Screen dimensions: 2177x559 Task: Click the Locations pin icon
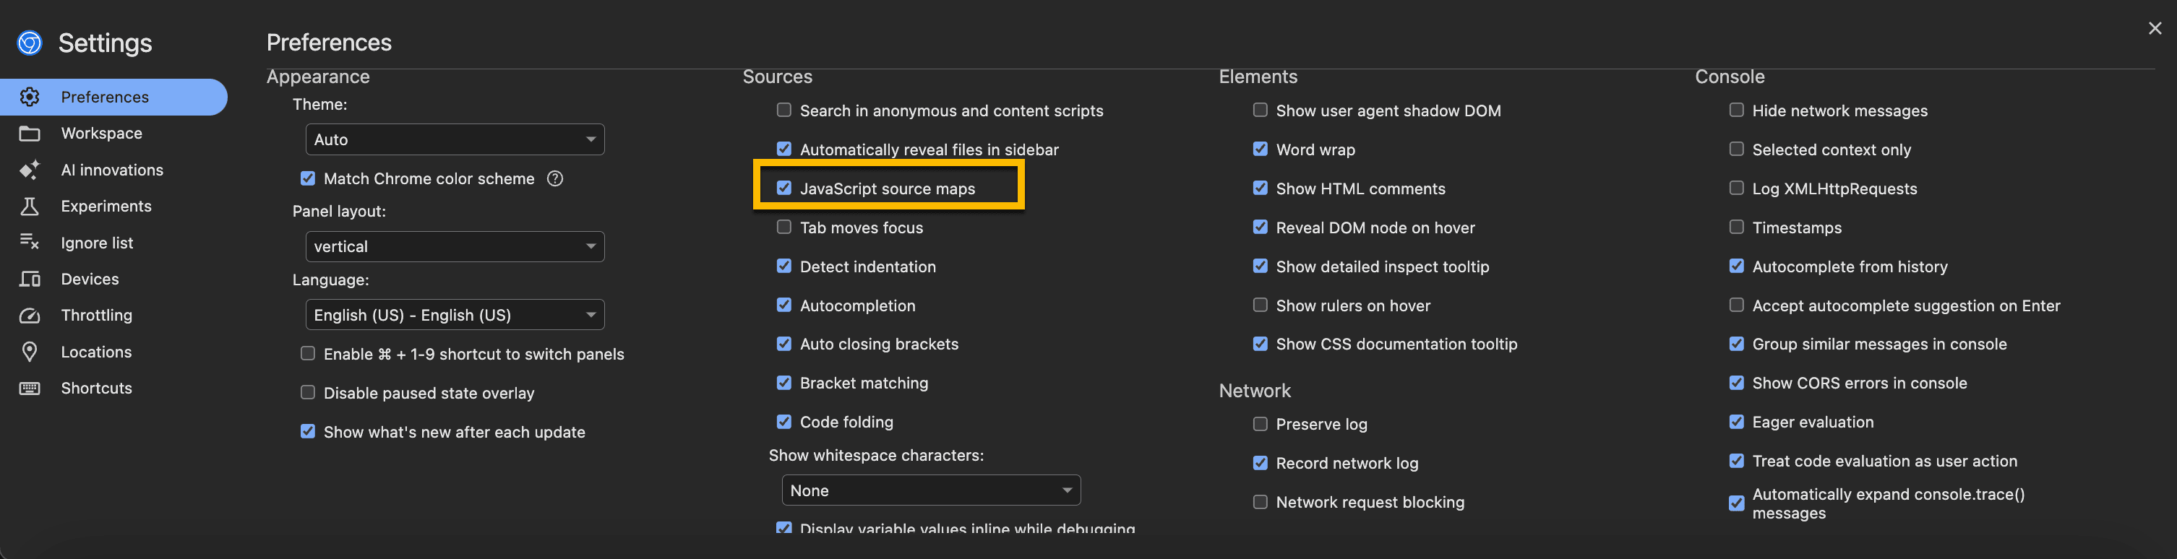(30, 351)
